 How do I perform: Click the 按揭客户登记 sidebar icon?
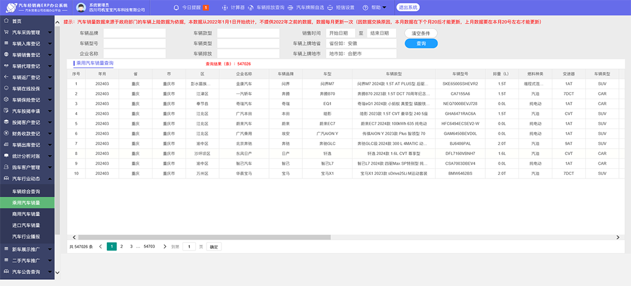(6, 122)
